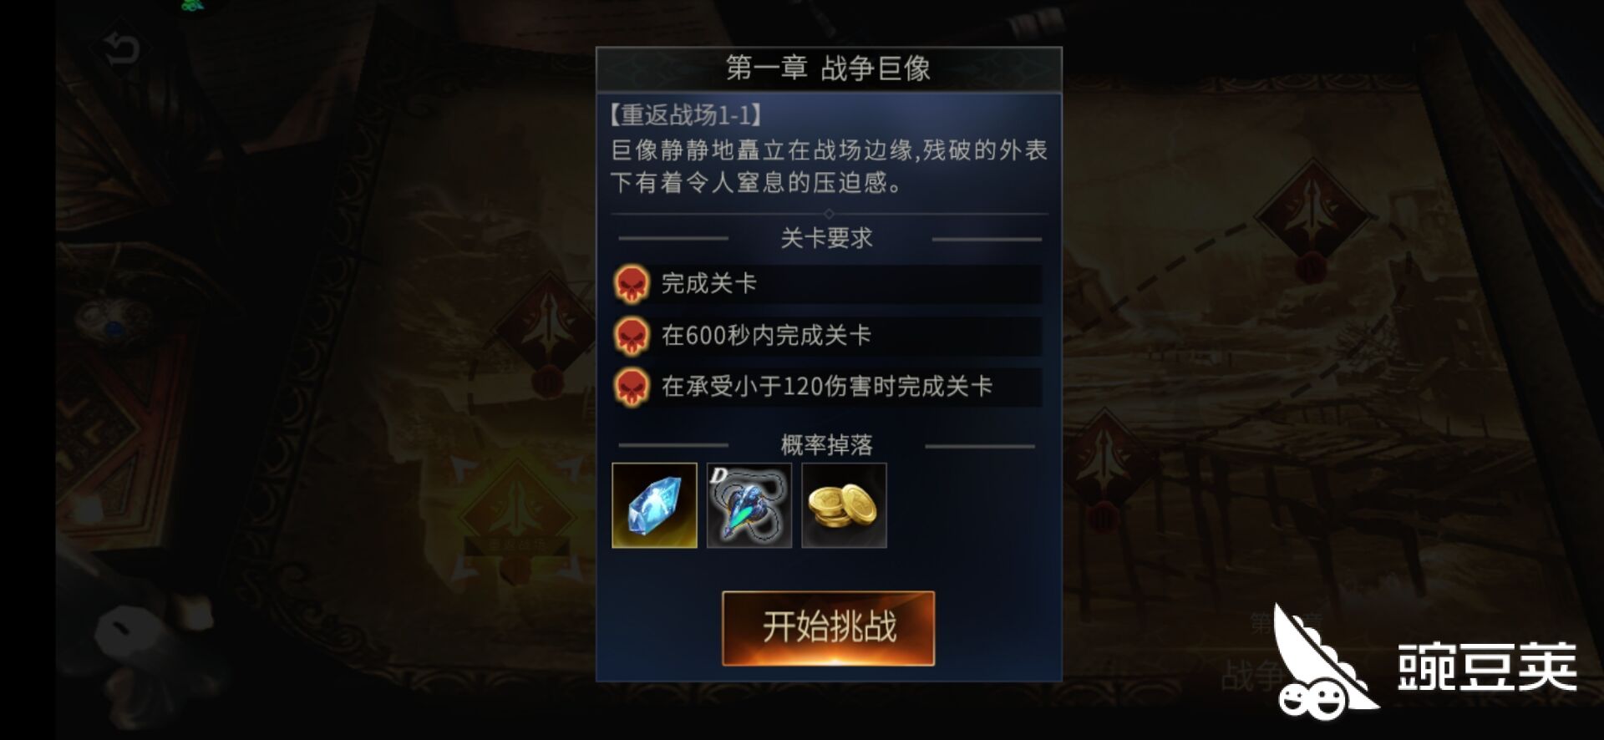The width and height of the screenshot is (1604, 740).
Task: Start the challenge with 开始挑战
Action: (x=828, y=628)
